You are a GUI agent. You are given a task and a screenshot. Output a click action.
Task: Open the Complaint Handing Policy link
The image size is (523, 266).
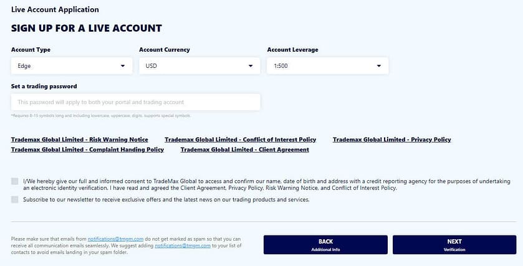(x=87, y=150)
